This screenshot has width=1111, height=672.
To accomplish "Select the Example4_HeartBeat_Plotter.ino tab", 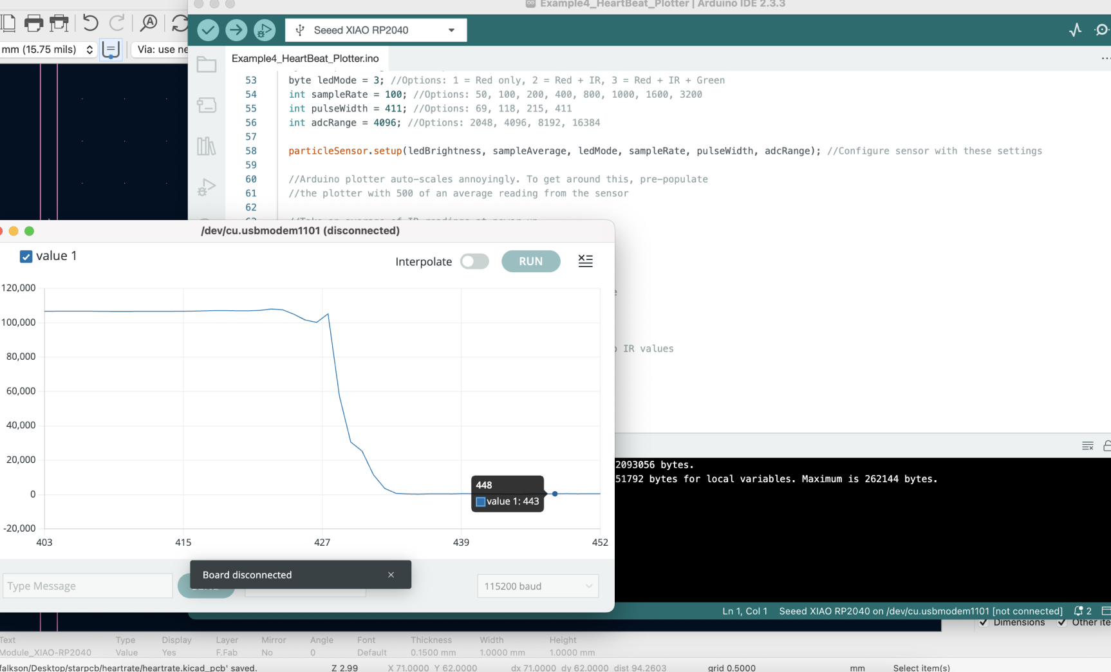I will [305, 59].
